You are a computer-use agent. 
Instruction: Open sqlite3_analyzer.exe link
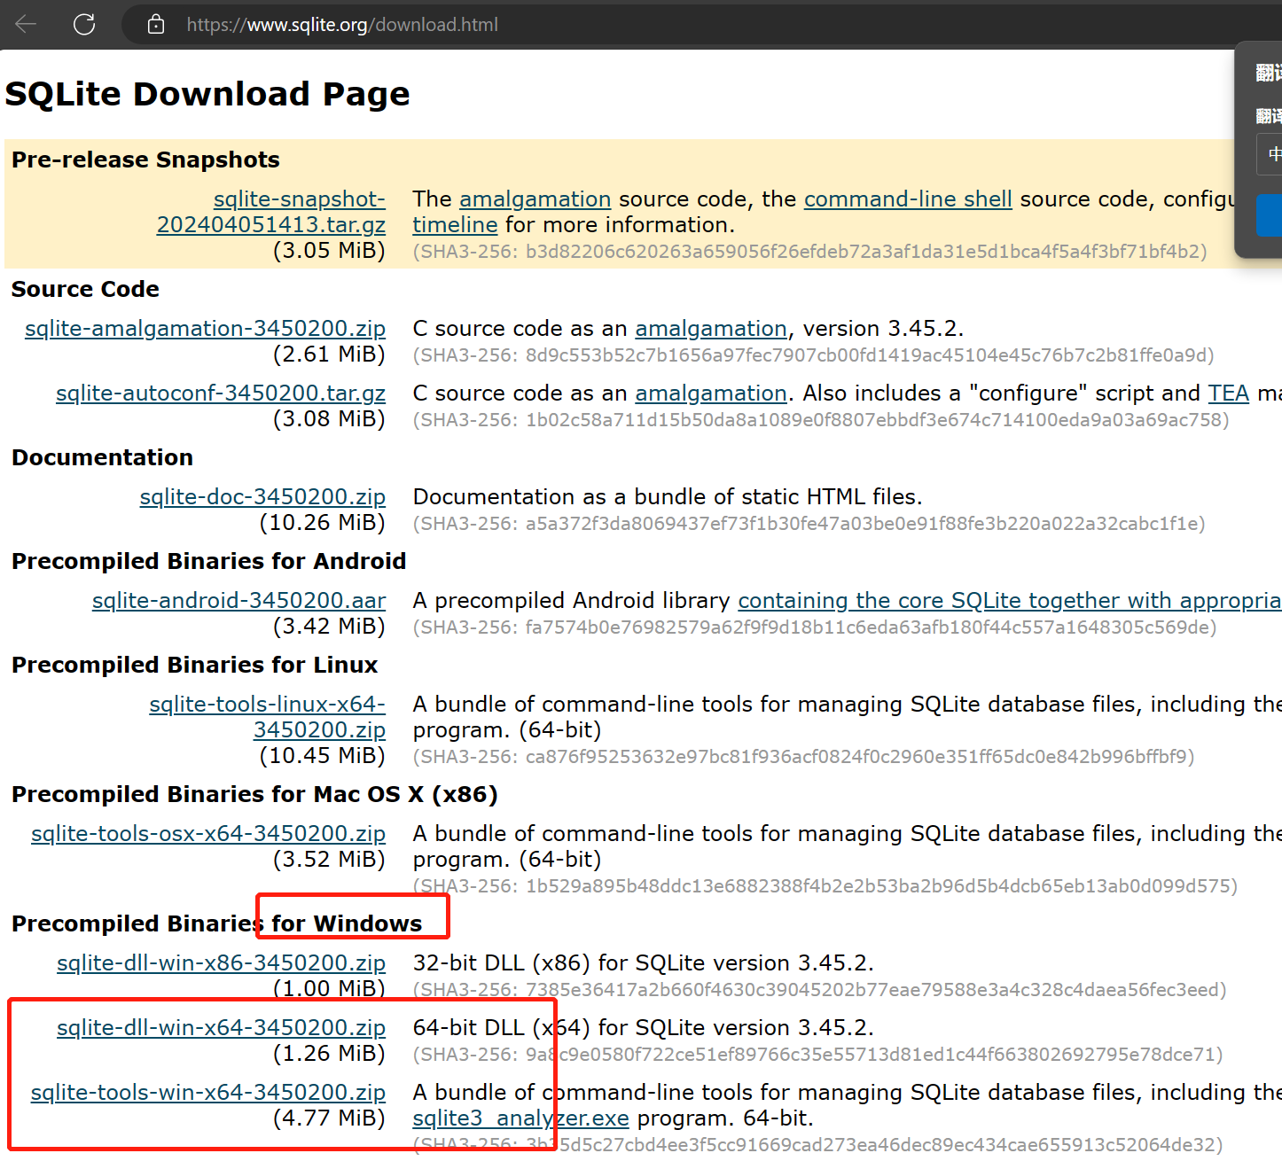pyautogui.click(x=521, y=1118)
